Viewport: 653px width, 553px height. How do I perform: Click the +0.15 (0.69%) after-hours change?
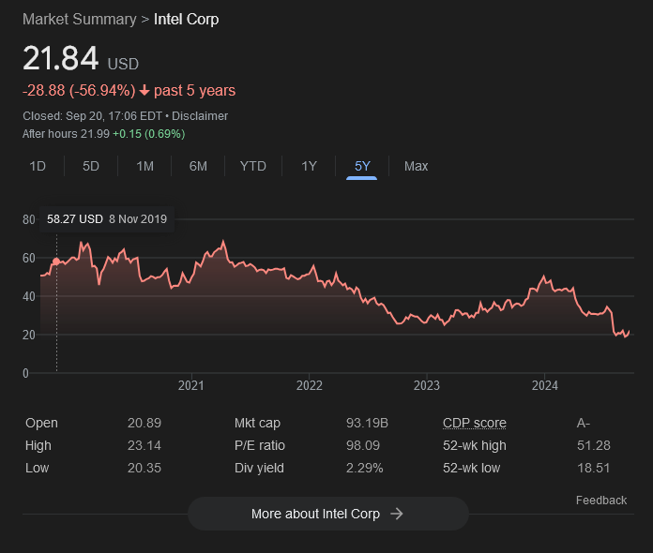(148, 134)
